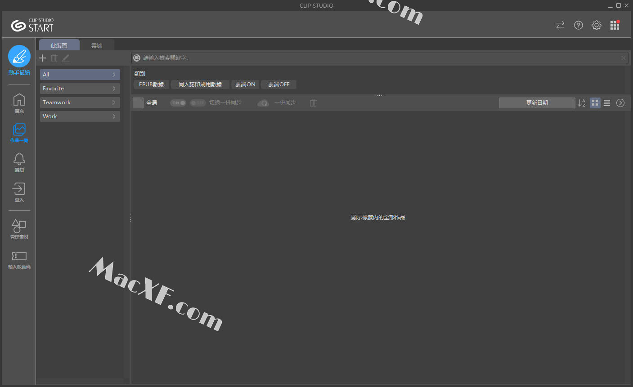
Task: Switch to the 雲端 tab
Action: click(97, 45)
